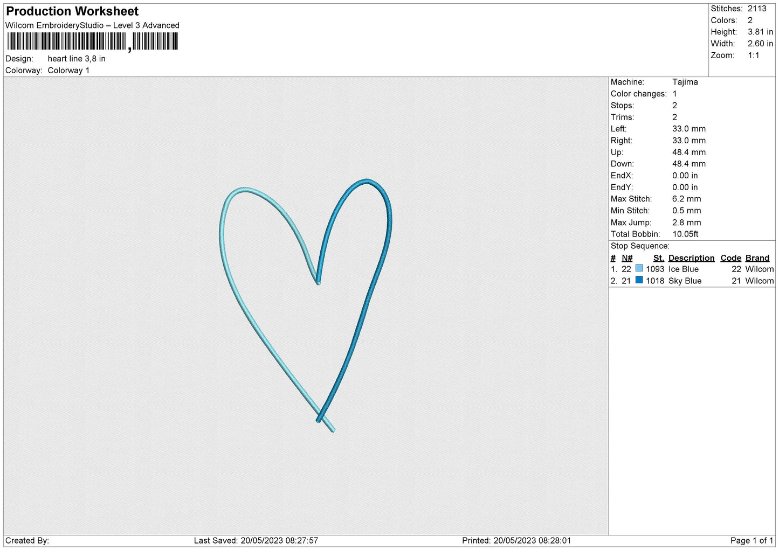Click the barcode under the title
779x550 pixels.
tap(92, 42)
